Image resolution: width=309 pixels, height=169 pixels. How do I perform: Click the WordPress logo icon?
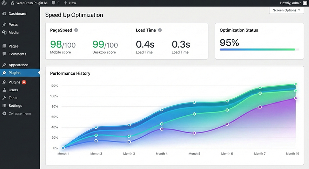[4, 3]
